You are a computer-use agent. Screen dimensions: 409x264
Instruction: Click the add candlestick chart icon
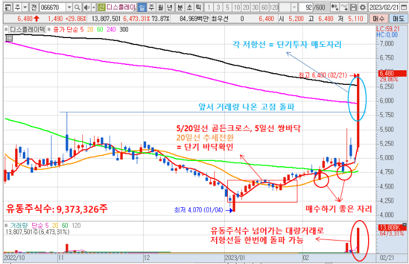click(335, 8)
